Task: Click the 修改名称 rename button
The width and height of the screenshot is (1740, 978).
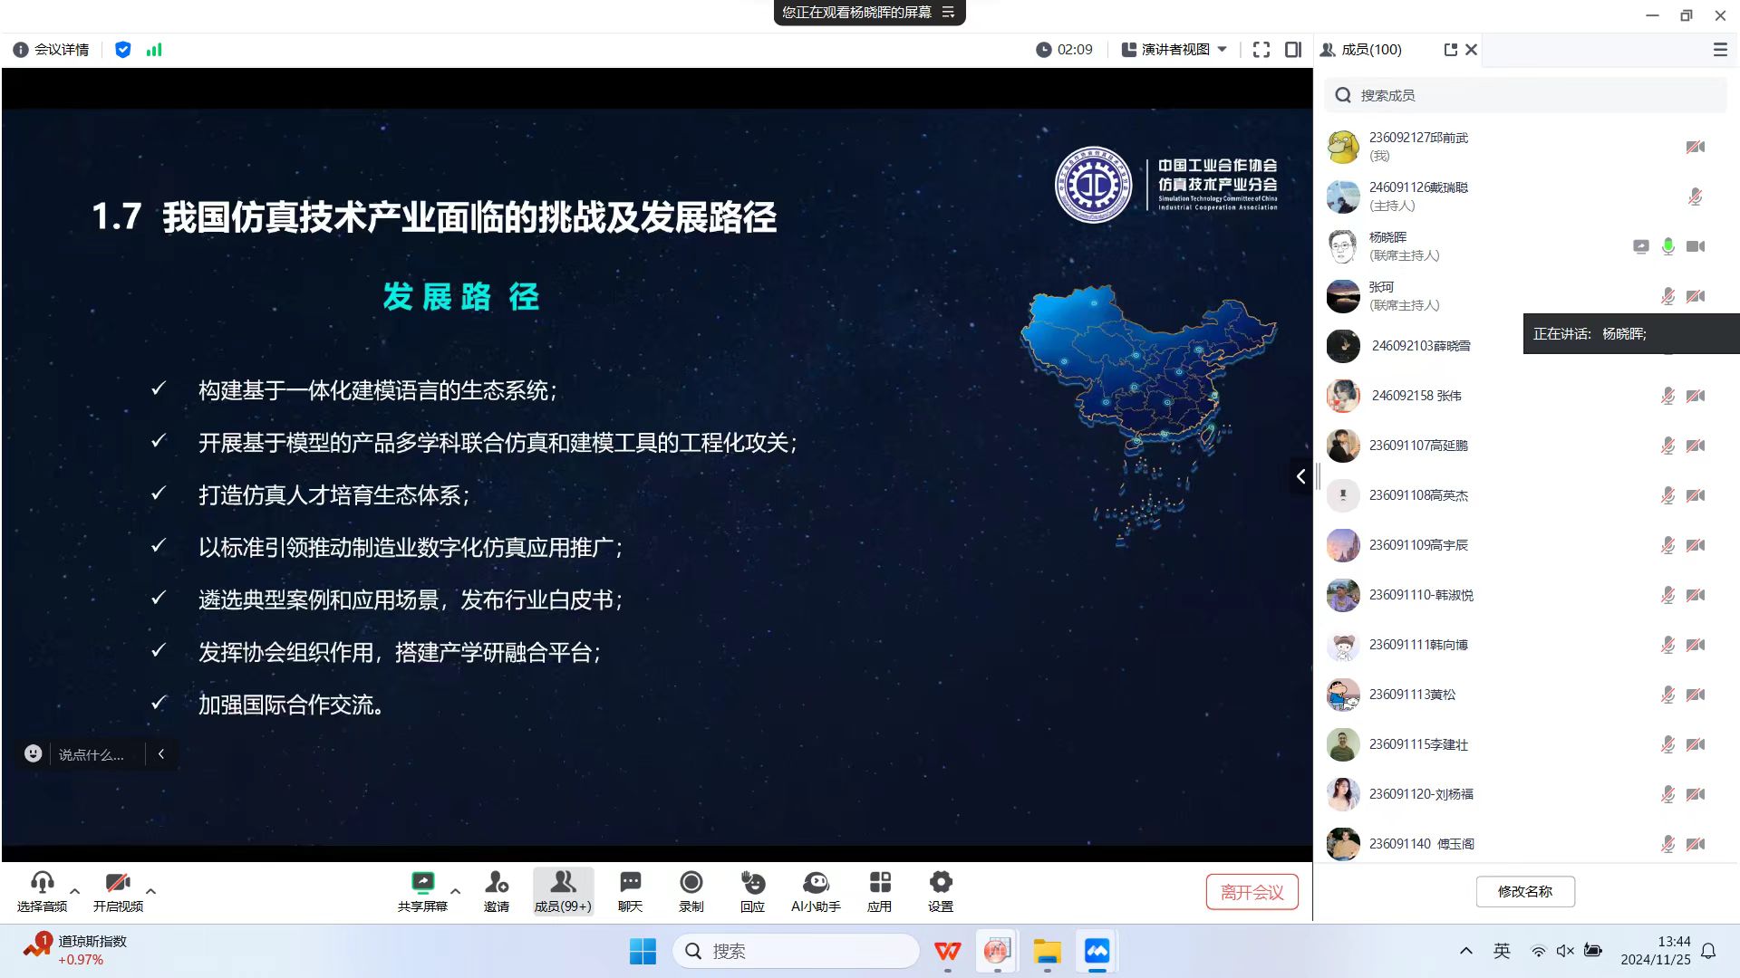Action: coord(1524,891)
